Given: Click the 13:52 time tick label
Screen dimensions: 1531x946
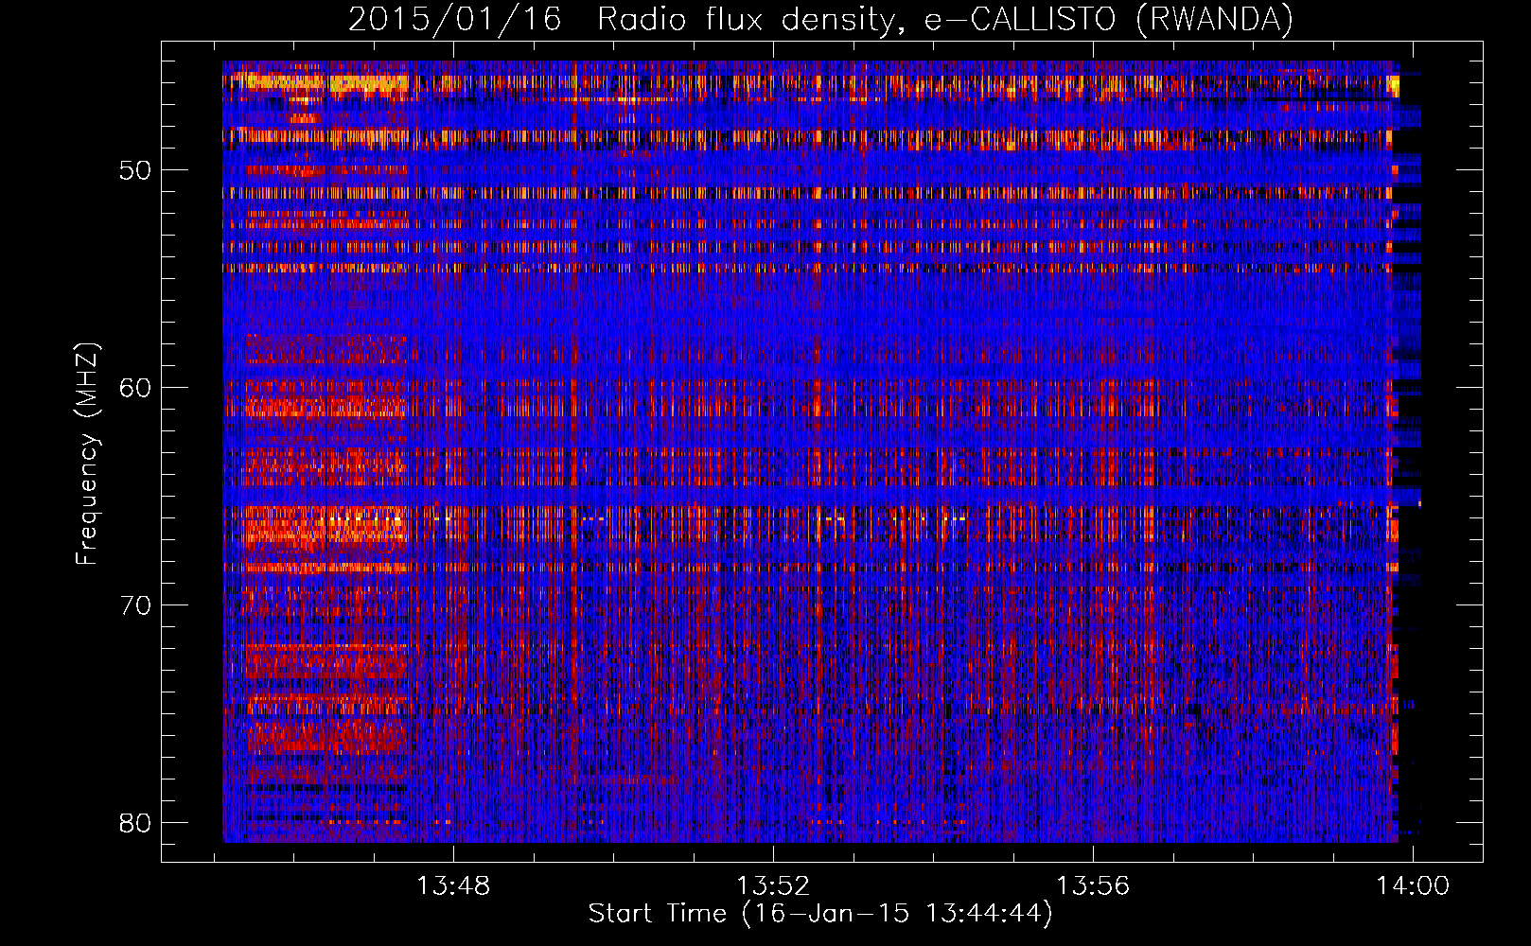Looking at the screenshot, I should coord(774,886).
